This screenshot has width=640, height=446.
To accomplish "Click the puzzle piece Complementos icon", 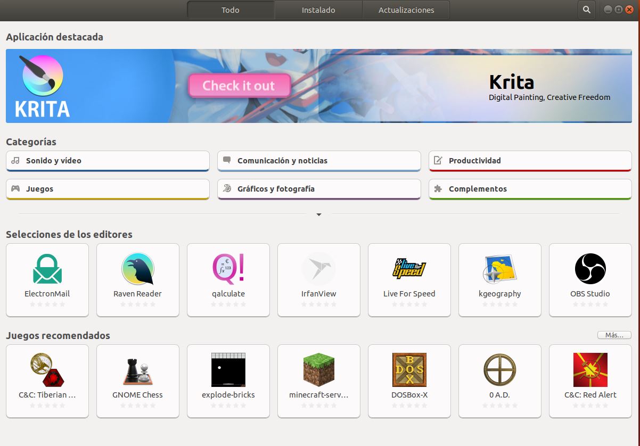I will click(x=438, y=188).
